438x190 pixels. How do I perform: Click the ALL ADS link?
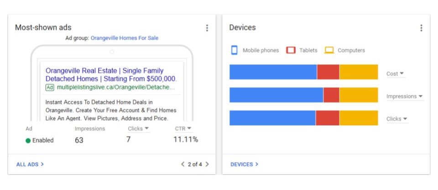(30, 164)
